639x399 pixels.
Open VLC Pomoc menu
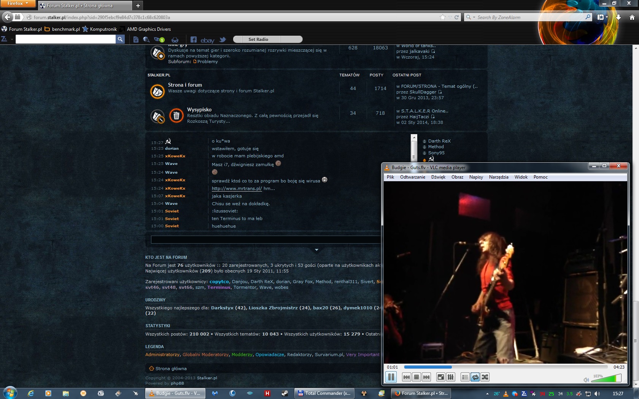click(540, 177)
